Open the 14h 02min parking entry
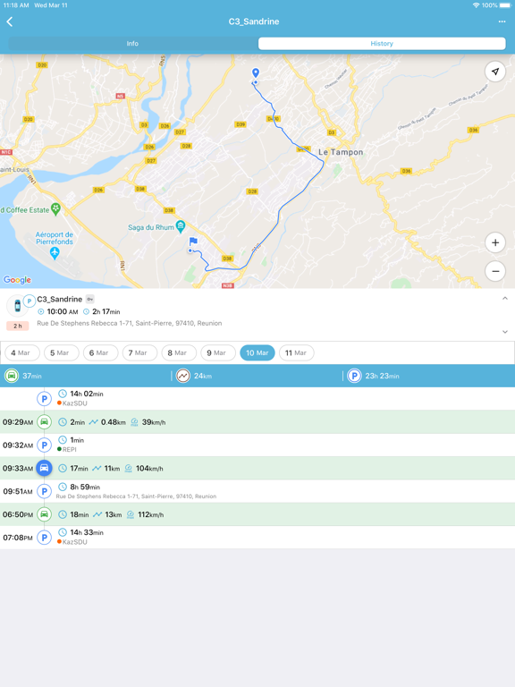 coord(257,398)
